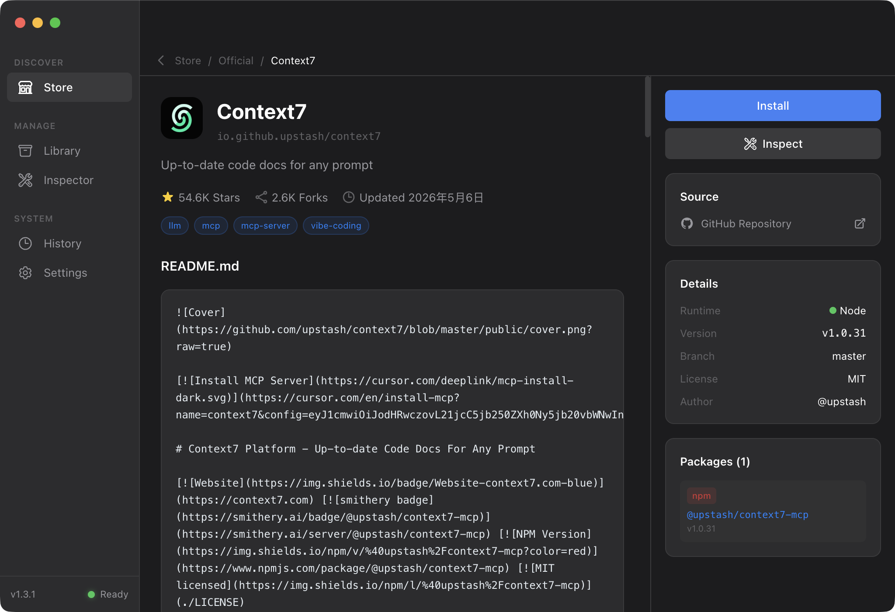Click the Source panel heading
This screenshot has width=895, height=612.
click(699, 197)
